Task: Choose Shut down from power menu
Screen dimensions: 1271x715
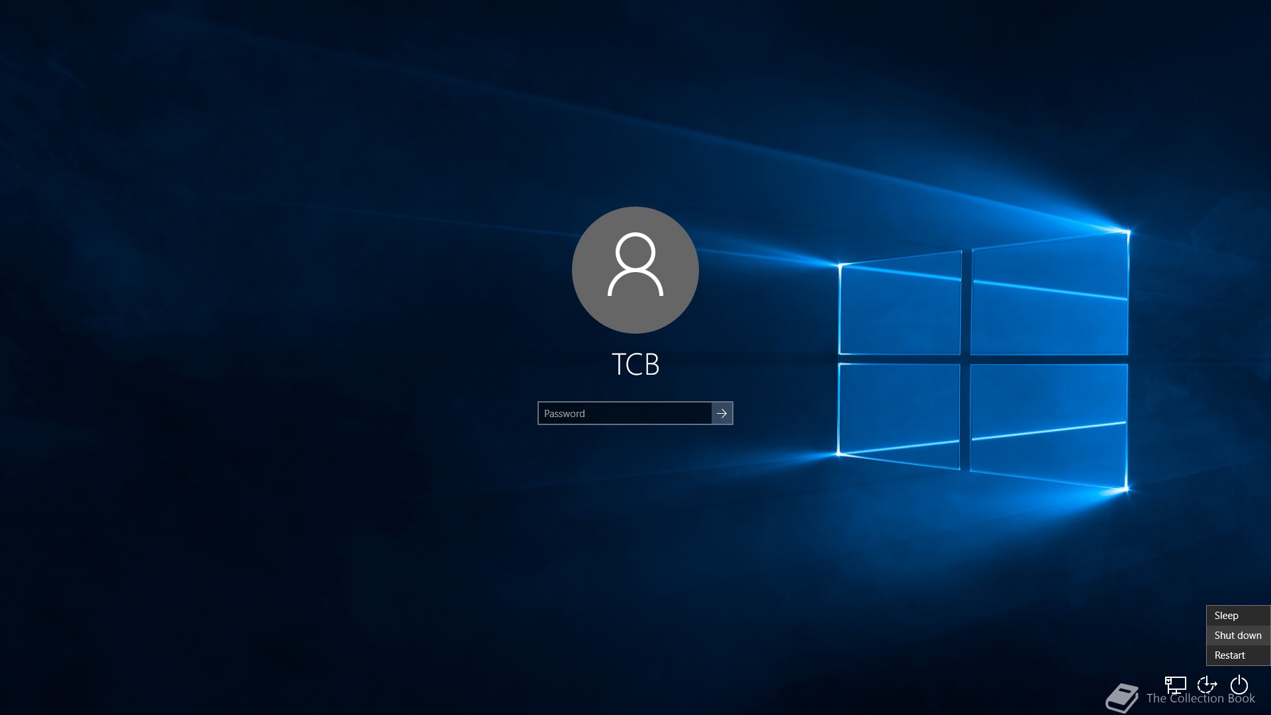Action: (x=1238, y=636)
